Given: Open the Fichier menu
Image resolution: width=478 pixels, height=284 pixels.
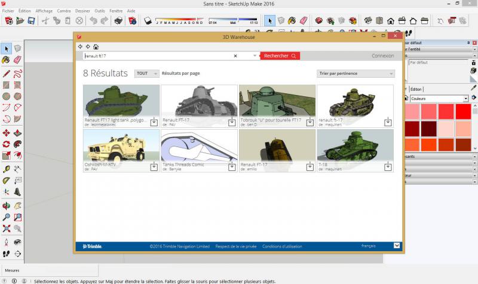Looking at the screenshot, I should point(8,11).
